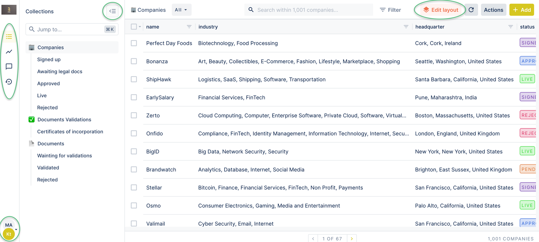Open the comments chat icon

pyautogui.click(x=9, y=66)
